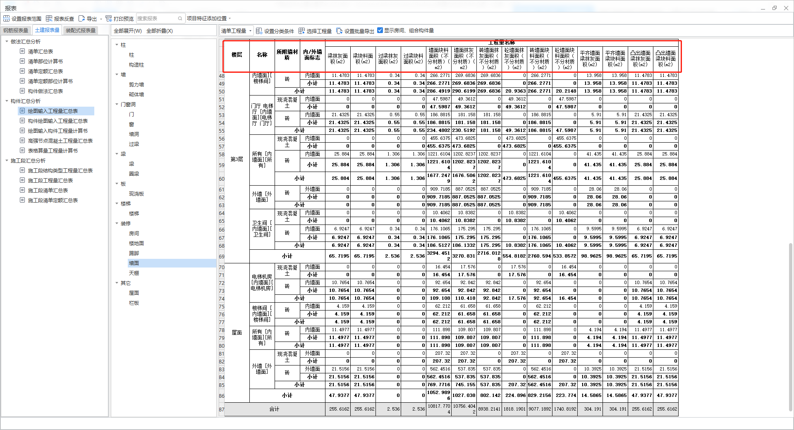
Task: Click 设置批量导出 icon
Action: tap(339, 31)
